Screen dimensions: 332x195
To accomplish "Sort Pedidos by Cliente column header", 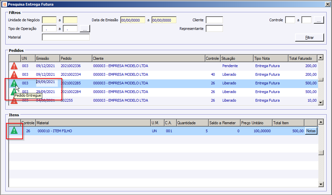I will click(x=149, y=58).
